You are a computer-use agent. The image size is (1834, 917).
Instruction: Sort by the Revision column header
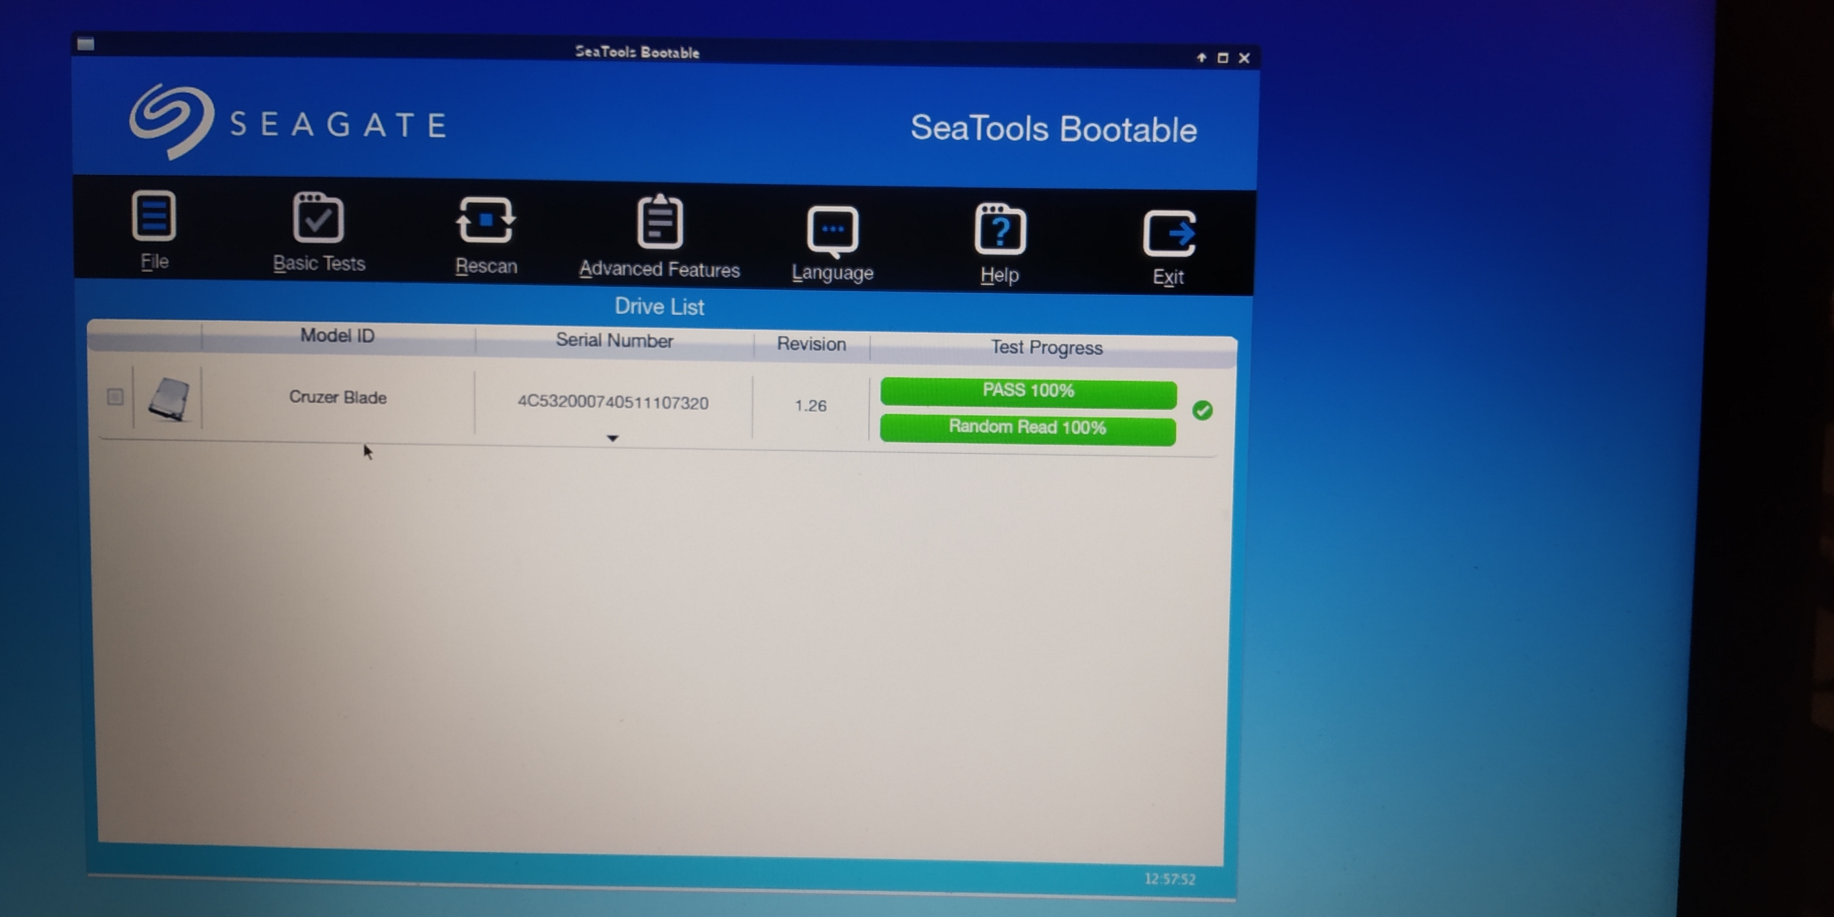coord(812,345)
